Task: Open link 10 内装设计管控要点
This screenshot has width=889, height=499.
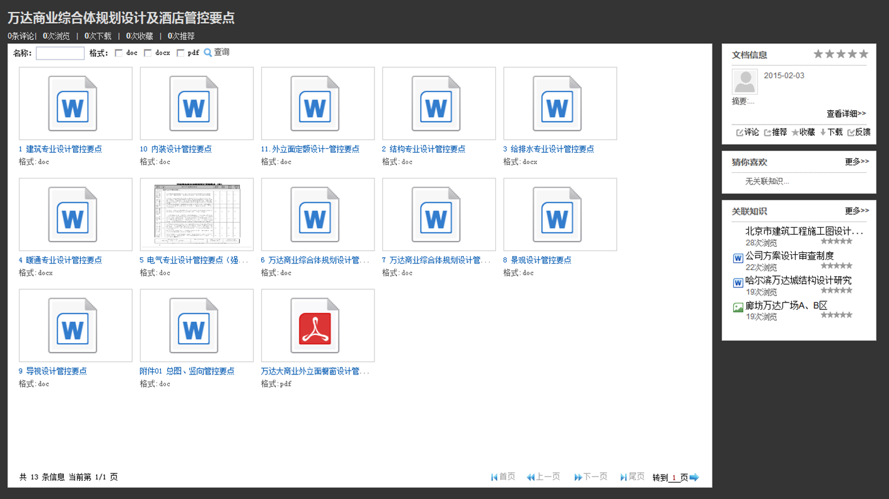Action: (176, 149)
